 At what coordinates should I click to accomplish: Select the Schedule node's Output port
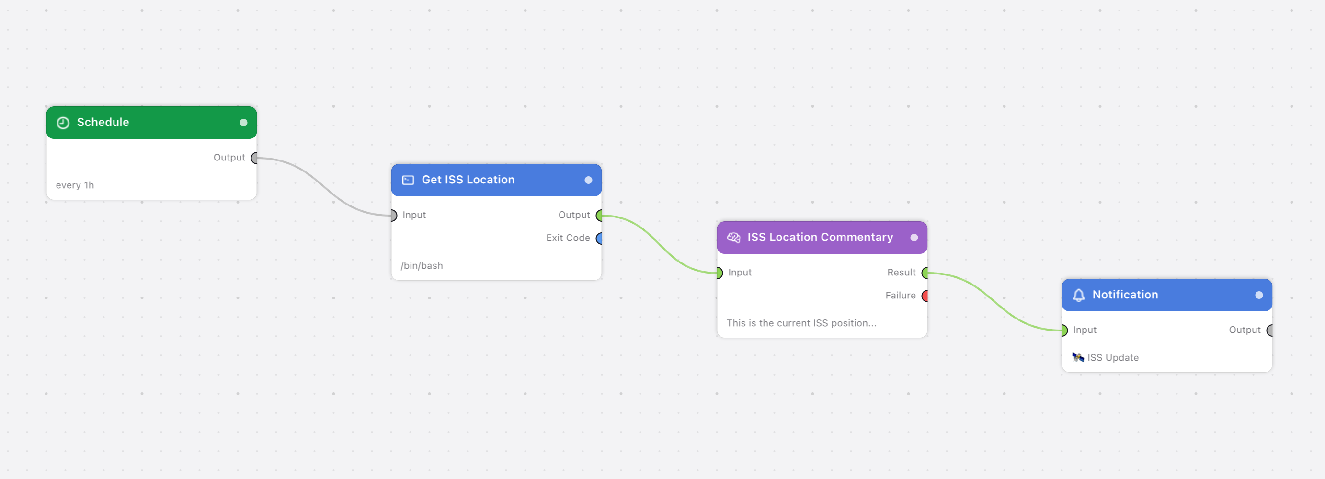[254, 158]
